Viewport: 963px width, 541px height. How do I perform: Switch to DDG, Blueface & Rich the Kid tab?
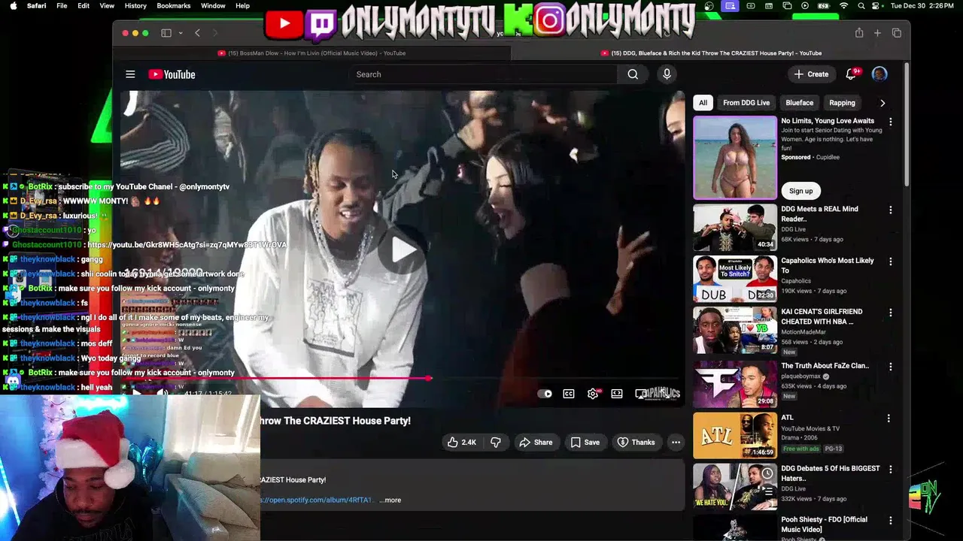coord(710,53)
